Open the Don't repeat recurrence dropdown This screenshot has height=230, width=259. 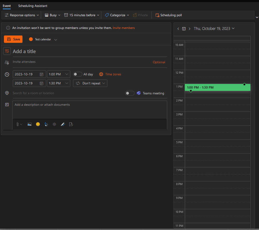(x=90, y=83)
